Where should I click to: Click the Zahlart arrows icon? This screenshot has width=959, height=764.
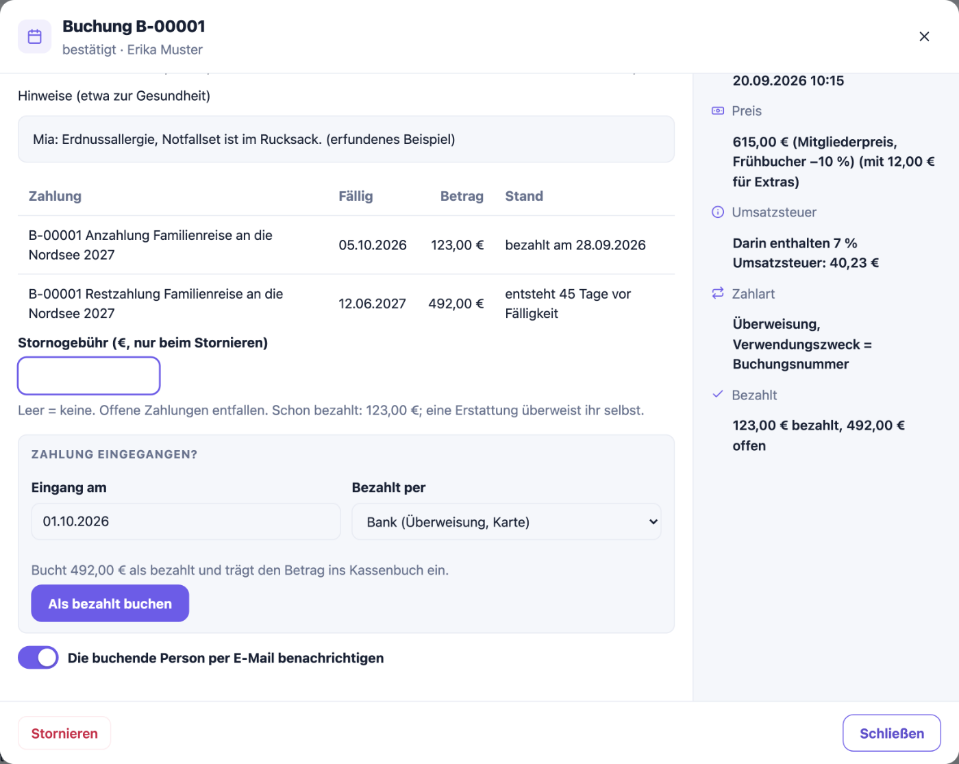(x=718, y=293)
